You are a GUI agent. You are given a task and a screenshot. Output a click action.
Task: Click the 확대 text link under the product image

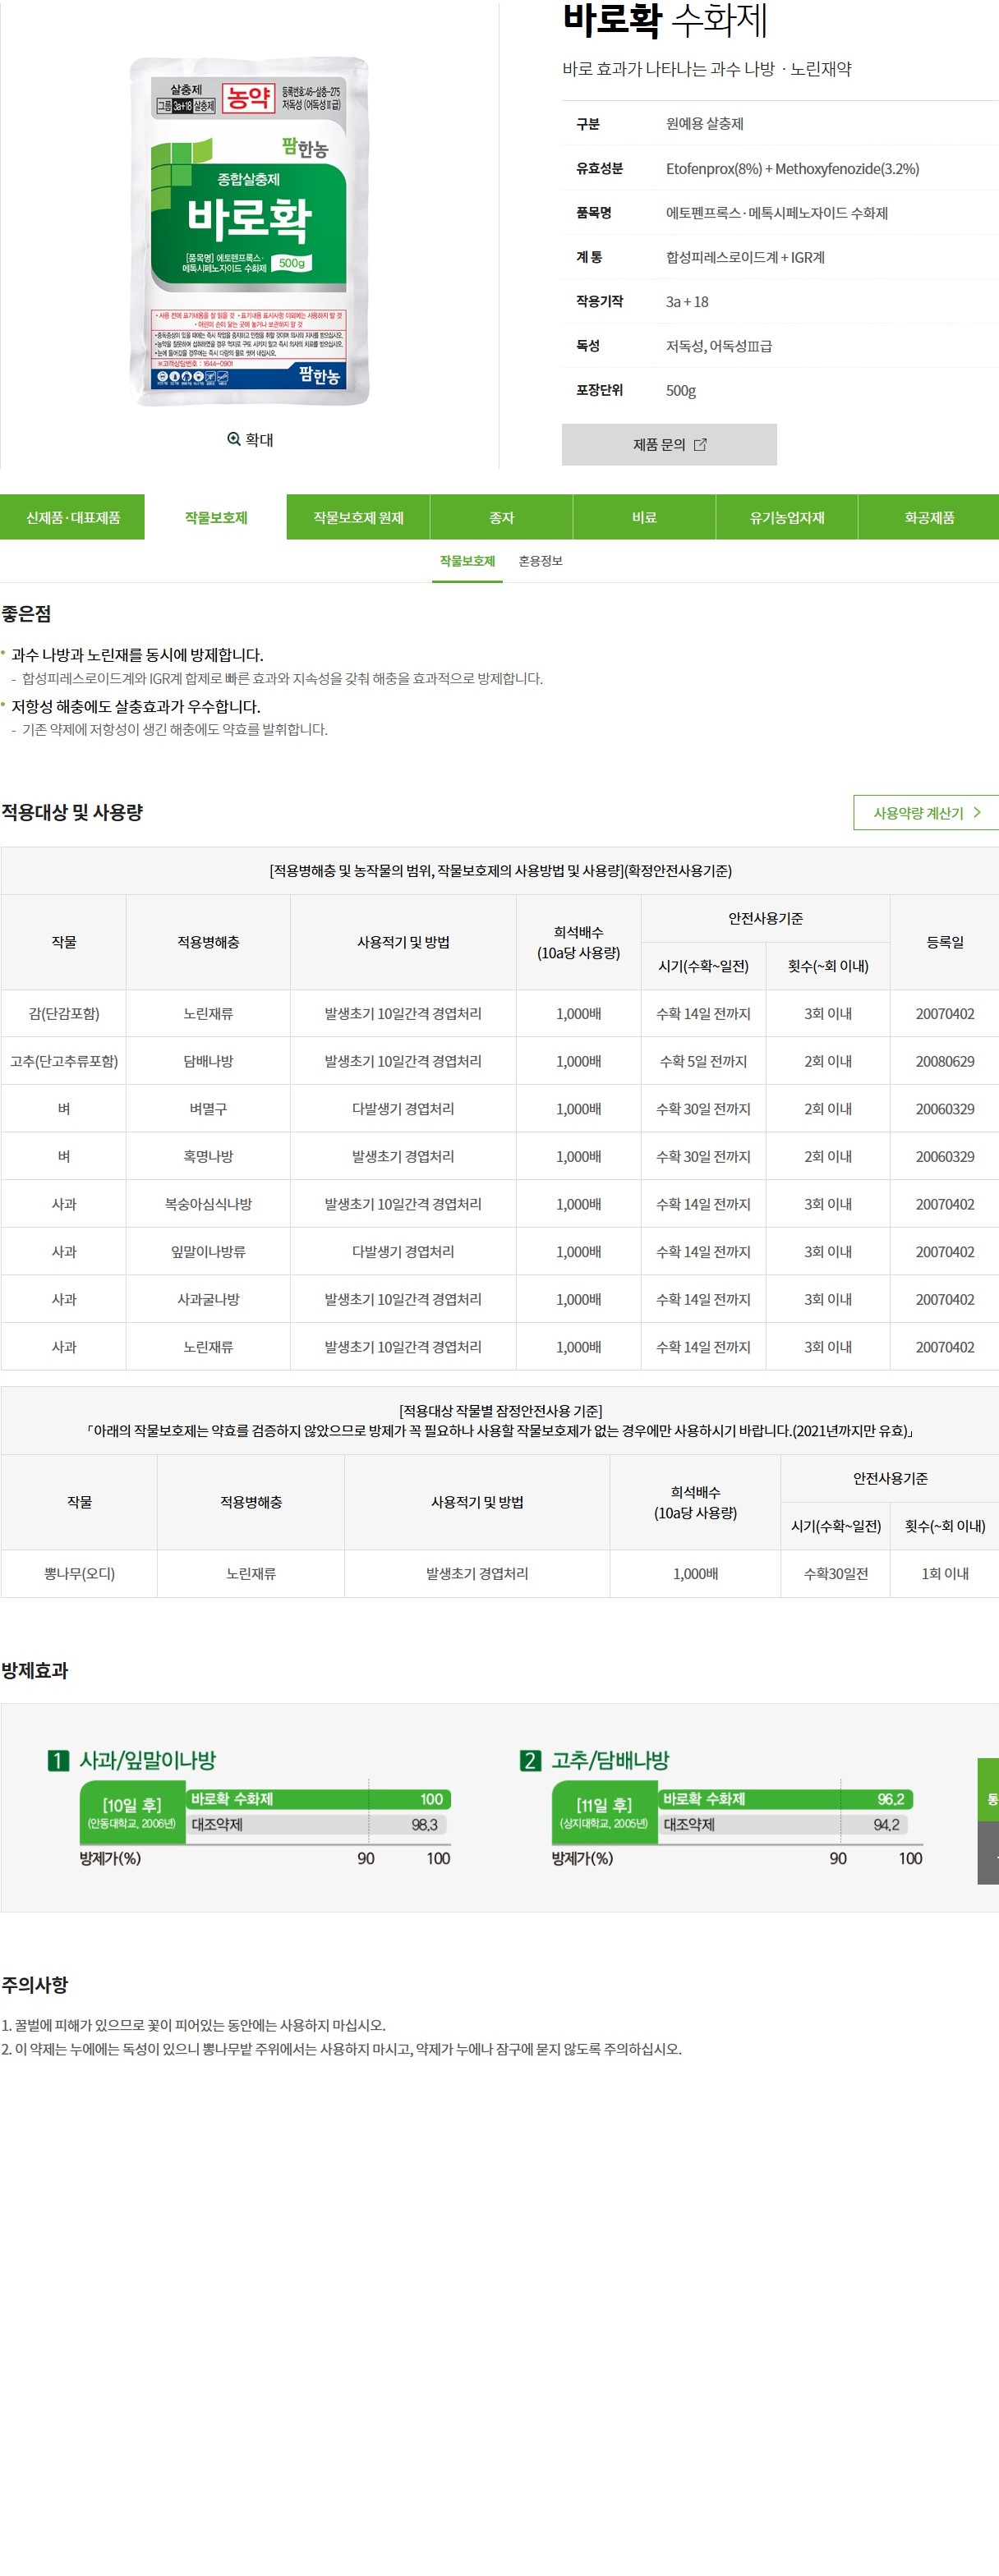coord(259,439)
